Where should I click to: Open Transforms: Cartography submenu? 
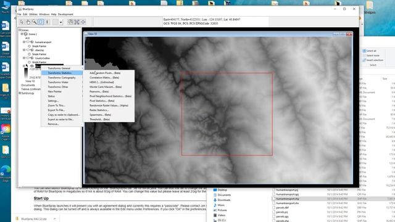(x=62, y=78)
